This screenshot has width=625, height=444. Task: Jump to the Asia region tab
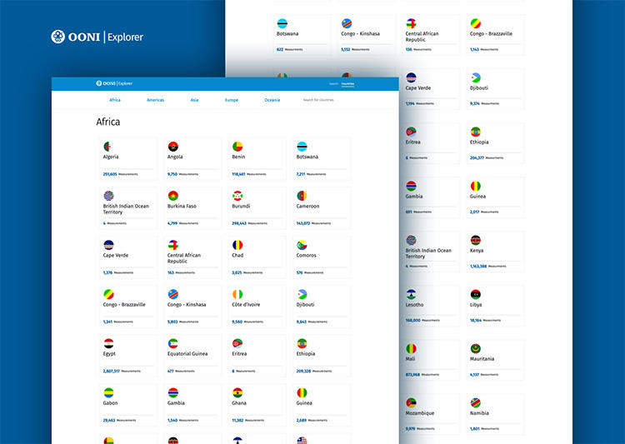(x=194, y=100)
